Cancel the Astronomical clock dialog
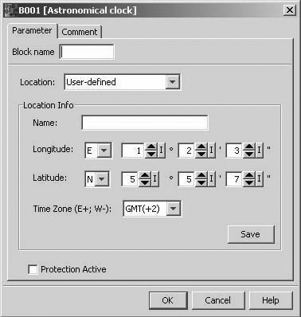Viewport: 301px width, 317px height. [x=217, y=300]
